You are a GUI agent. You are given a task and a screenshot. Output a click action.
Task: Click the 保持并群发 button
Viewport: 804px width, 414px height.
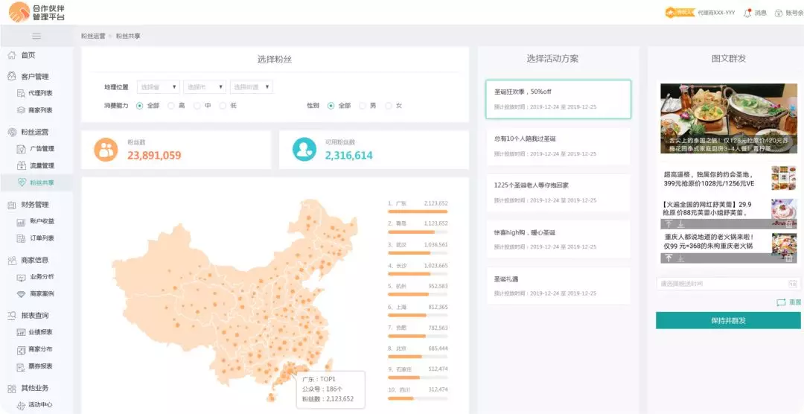click(x=728, y=321)
